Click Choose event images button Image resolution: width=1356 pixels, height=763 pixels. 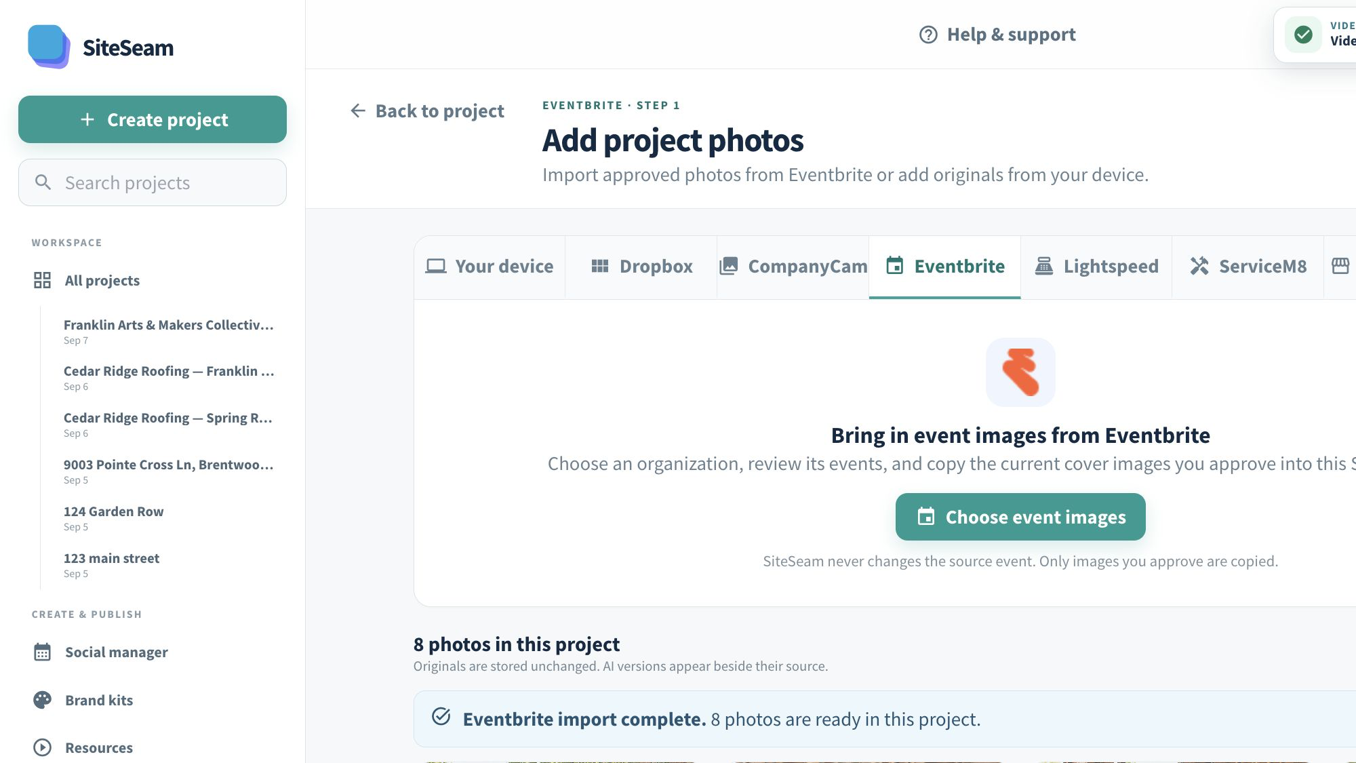pos(1020,517)
